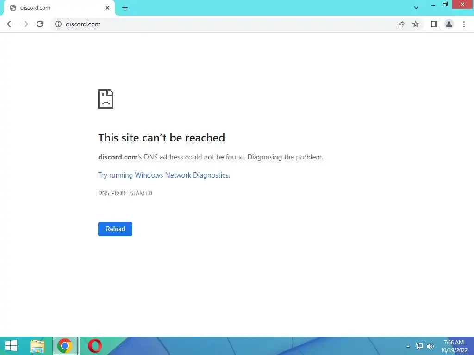Minimize the Chrome window
Screen dimensions: 474x355
[433, 5]
